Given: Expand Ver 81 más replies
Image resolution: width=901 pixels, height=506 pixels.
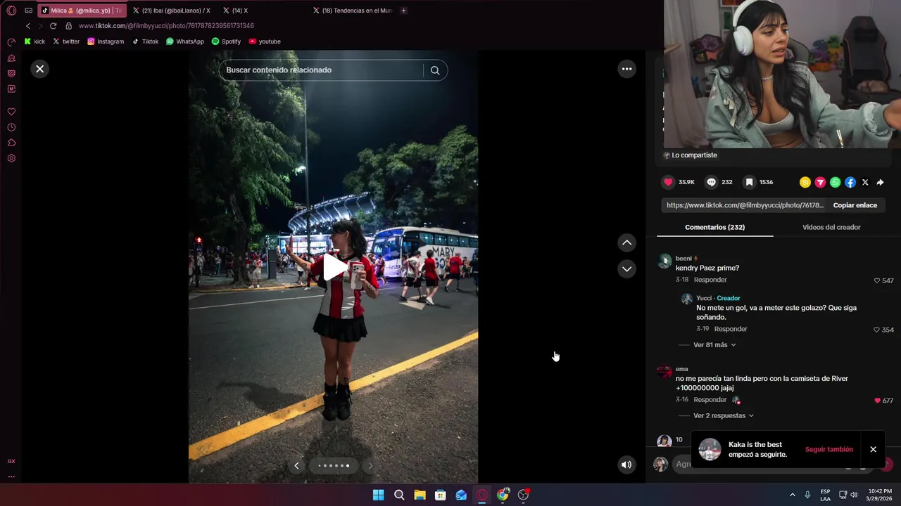Looking at the screenshot, I should tap(714, 345).
